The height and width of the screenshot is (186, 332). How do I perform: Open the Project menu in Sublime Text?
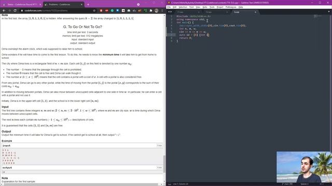coord(220,7)
